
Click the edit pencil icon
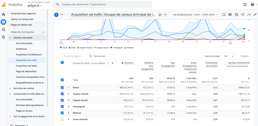(x=255, y=15)
